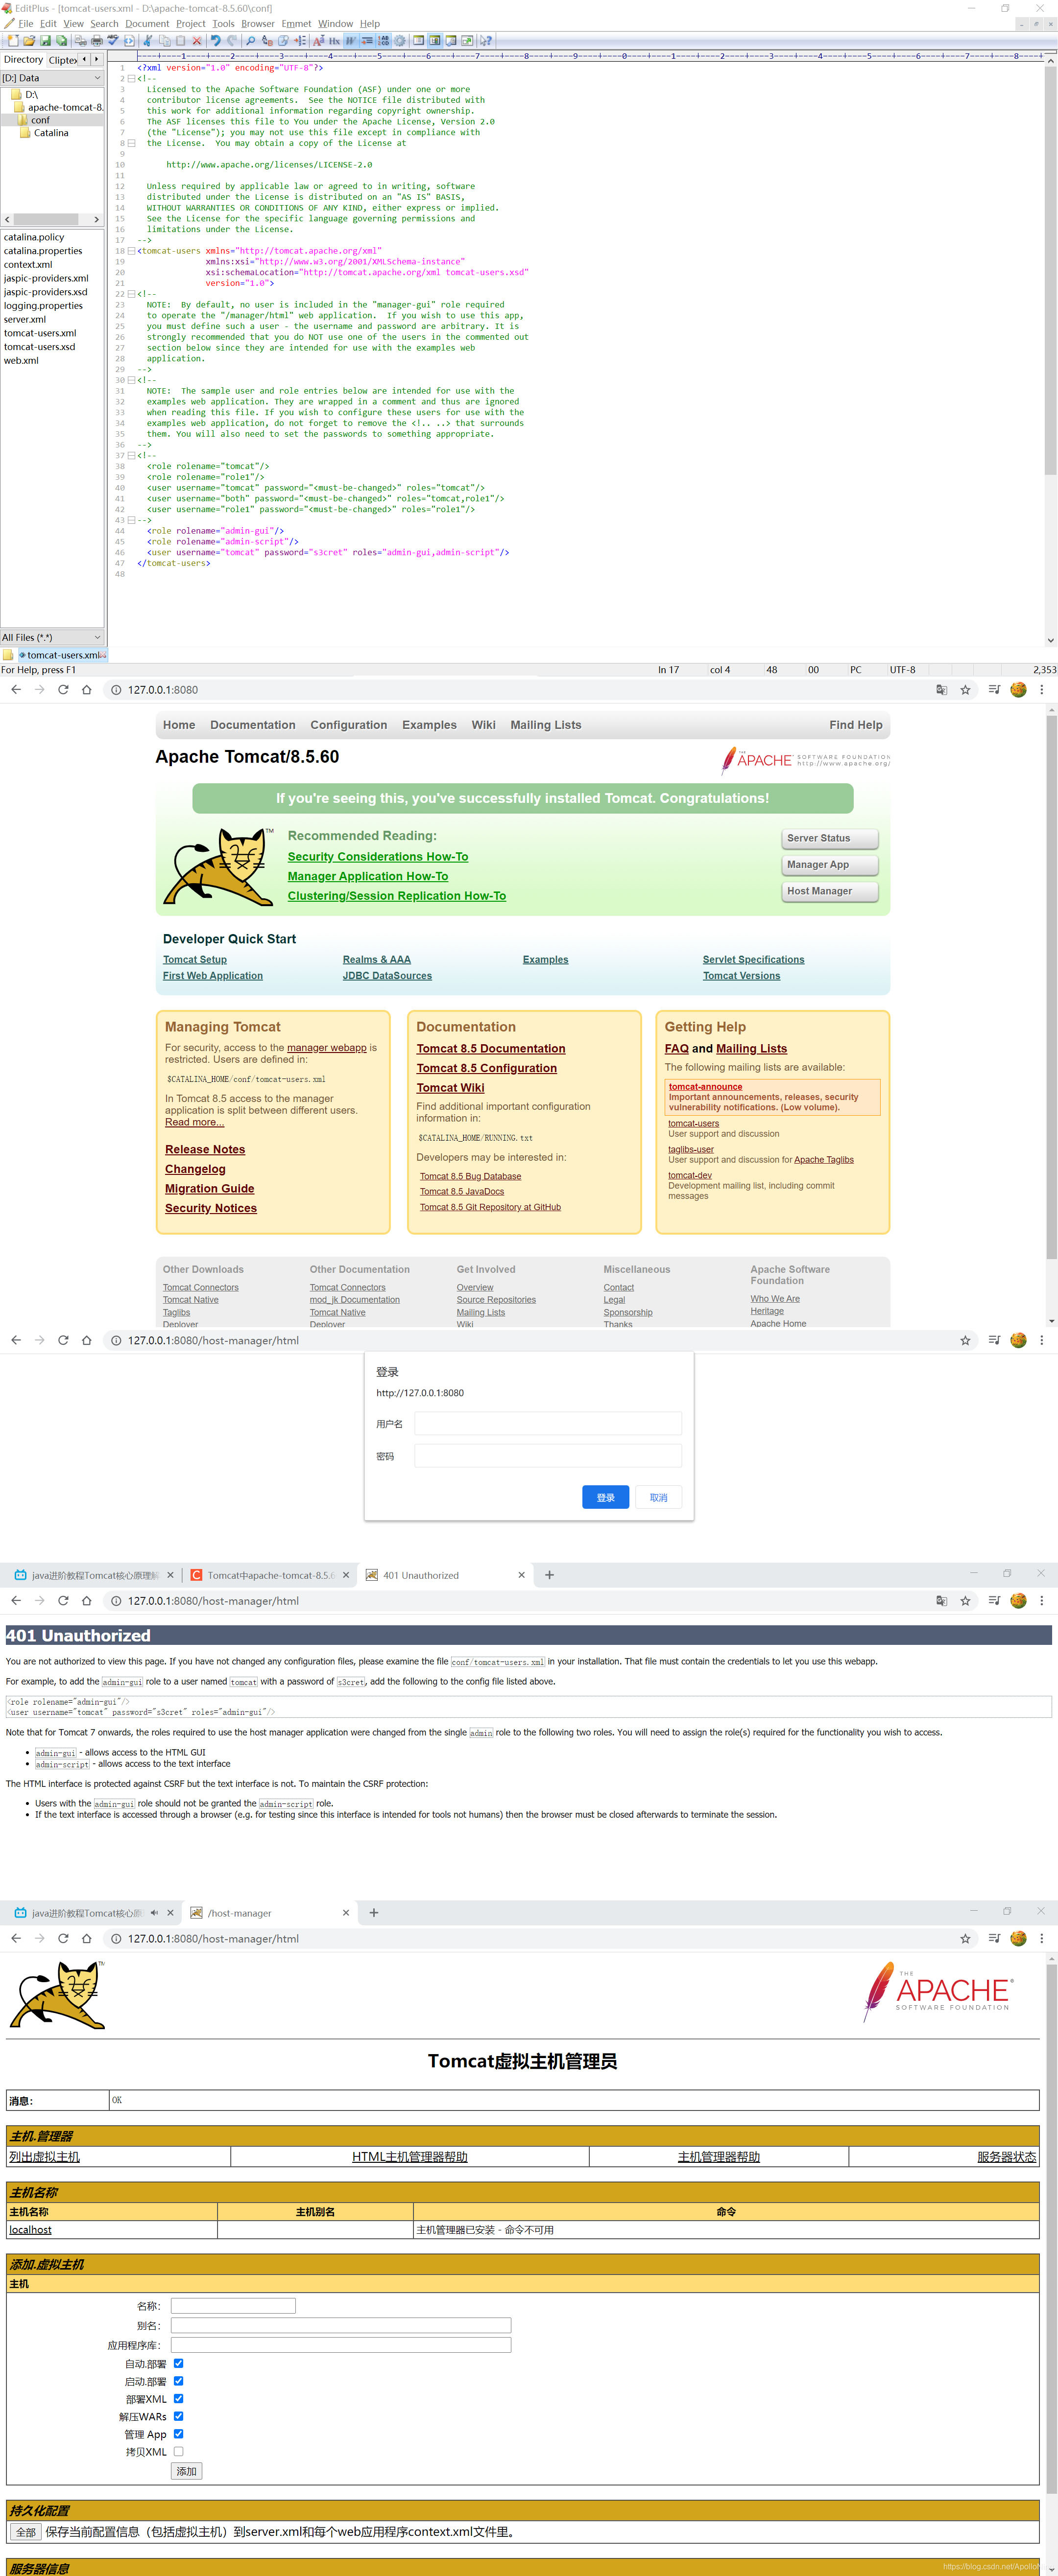This screenshot has height=2576, width=1058.
Task: Toggle the 解压WARs checkbox
Action: click(178, 2415)
